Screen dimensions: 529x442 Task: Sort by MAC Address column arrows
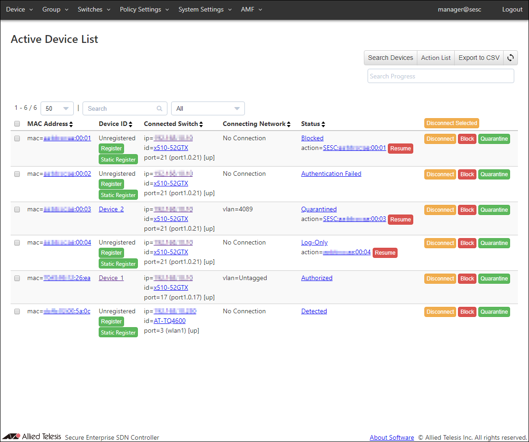click(71, 124)
